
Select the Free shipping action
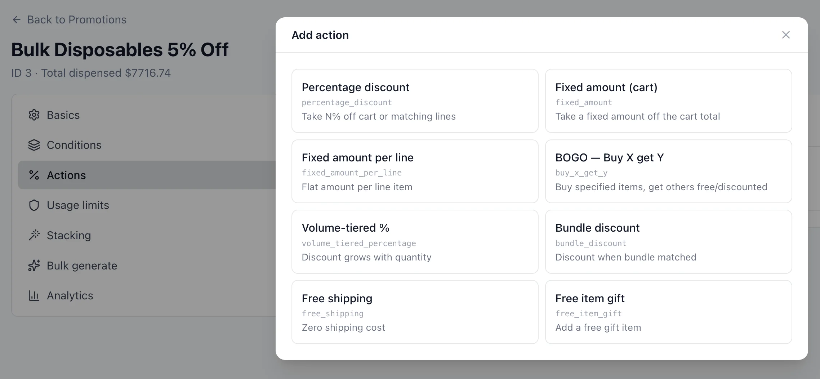415,312
